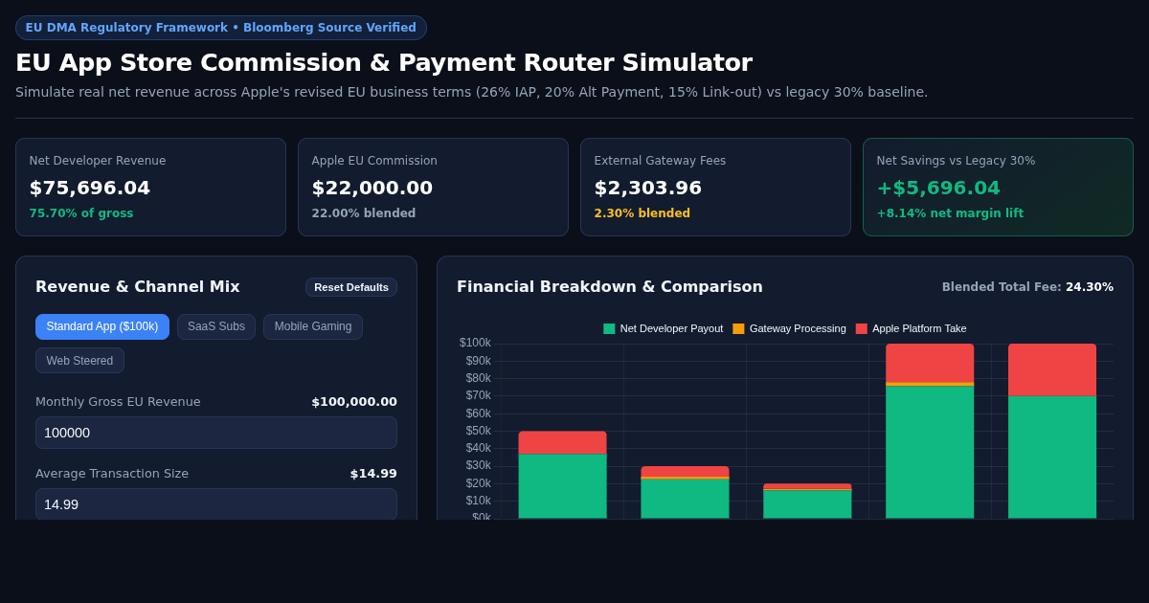
Task: Toggle the Apple Platform Take legend swatch
Action: click(x=862, y=328)
